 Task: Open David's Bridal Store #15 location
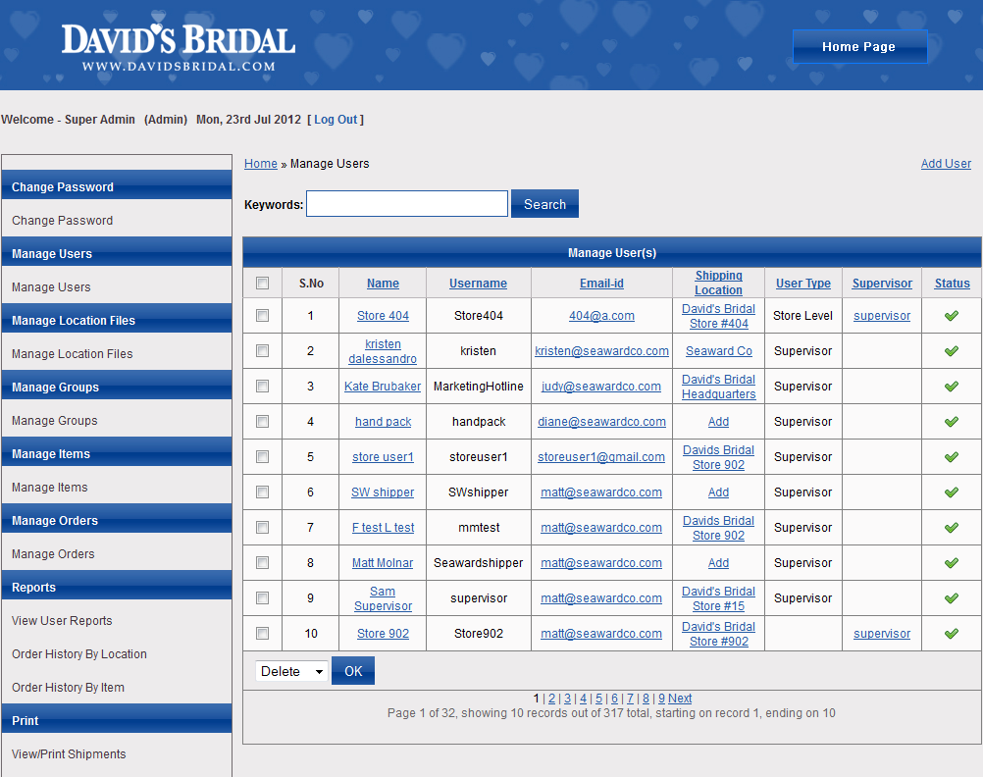click(718, 598)
